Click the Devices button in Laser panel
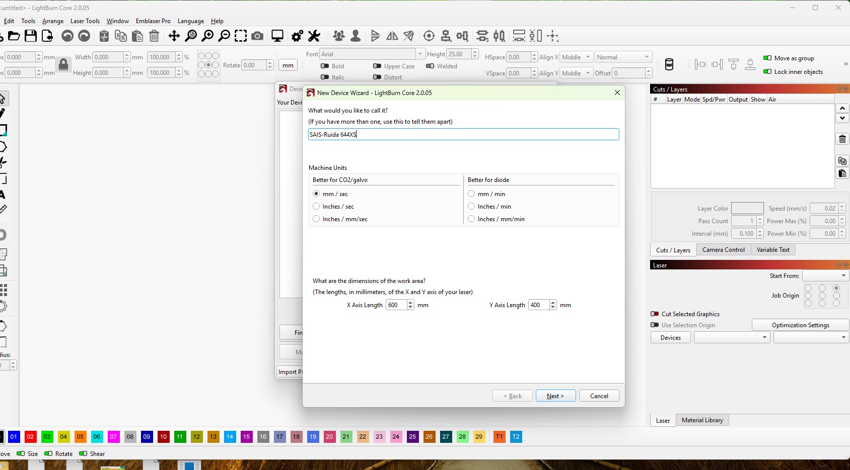850x470 pixels. click(x=671, y=337)
